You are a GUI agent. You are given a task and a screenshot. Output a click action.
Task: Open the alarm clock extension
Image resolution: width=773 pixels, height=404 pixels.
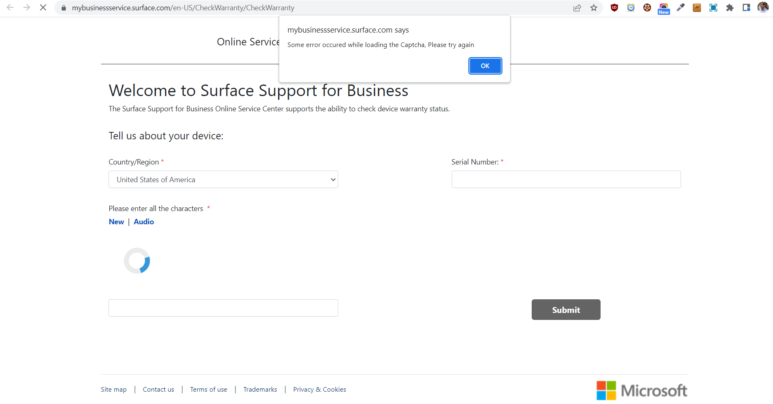(x=630, y=7)
